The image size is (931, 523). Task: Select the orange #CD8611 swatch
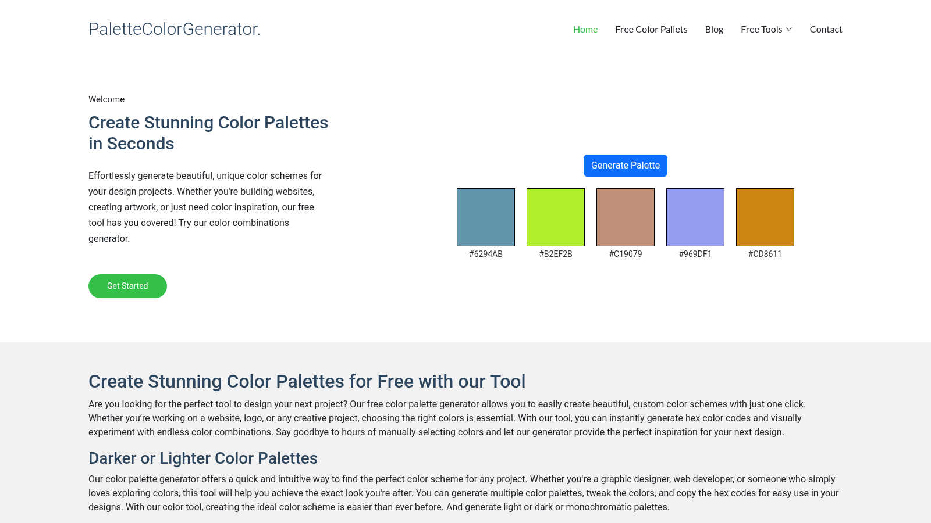[765, 217]
